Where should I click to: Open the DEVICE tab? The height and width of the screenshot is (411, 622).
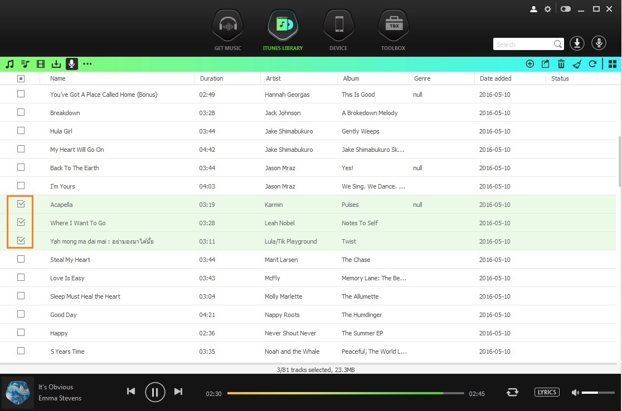pos(338,31)
